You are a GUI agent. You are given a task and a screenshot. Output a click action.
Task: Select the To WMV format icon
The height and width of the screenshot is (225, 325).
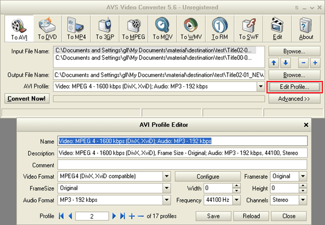[191, 29]
